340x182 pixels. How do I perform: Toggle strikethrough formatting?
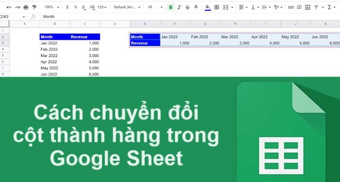pos(187,7)
